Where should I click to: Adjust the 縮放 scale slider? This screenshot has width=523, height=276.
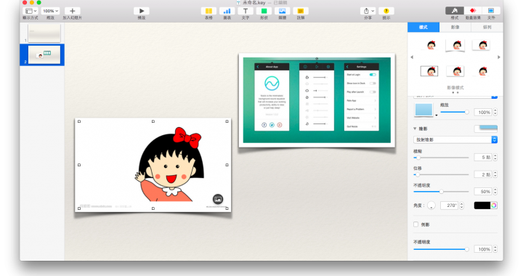454,113
